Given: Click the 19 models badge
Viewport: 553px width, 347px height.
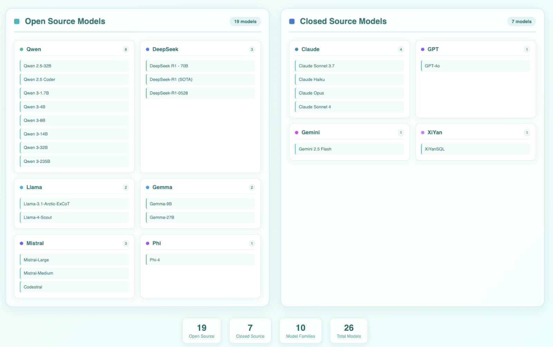Looking at the screenshot, I should [x=245, y=21].
